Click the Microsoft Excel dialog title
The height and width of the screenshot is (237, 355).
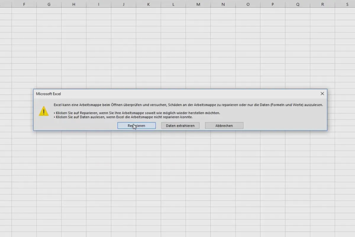click(x=49, y=94)
